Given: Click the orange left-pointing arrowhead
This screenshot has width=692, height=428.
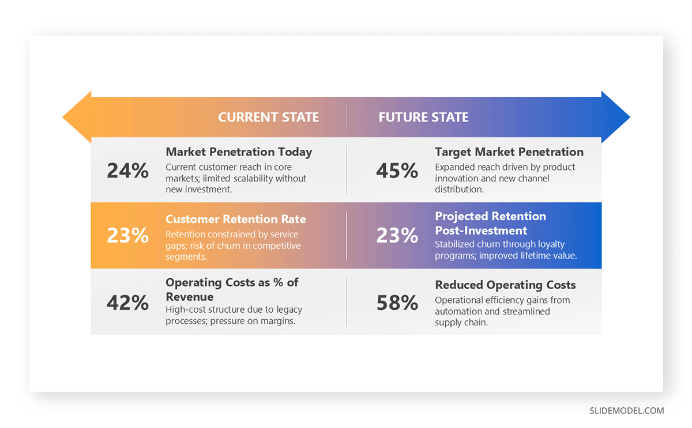Looking at the screenshot, I should coord(77,117).
